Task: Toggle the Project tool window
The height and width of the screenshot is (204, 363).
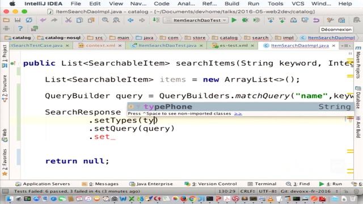Action: [x=5, y=56]
